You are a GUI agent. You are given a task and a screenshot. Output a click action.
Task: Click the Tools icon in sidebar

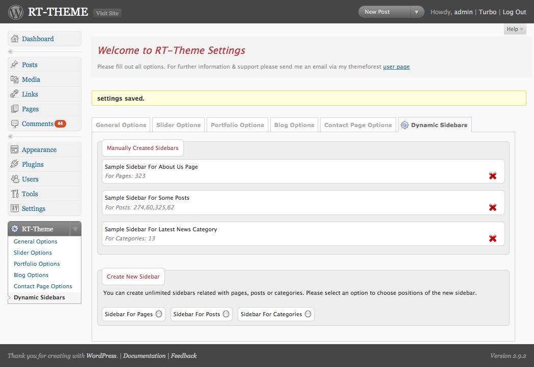(x=14, y=194)
